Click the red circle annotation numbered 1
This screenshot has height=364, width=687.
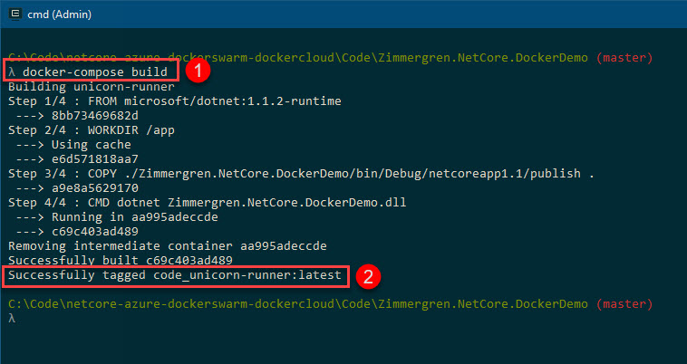point(198,71)
